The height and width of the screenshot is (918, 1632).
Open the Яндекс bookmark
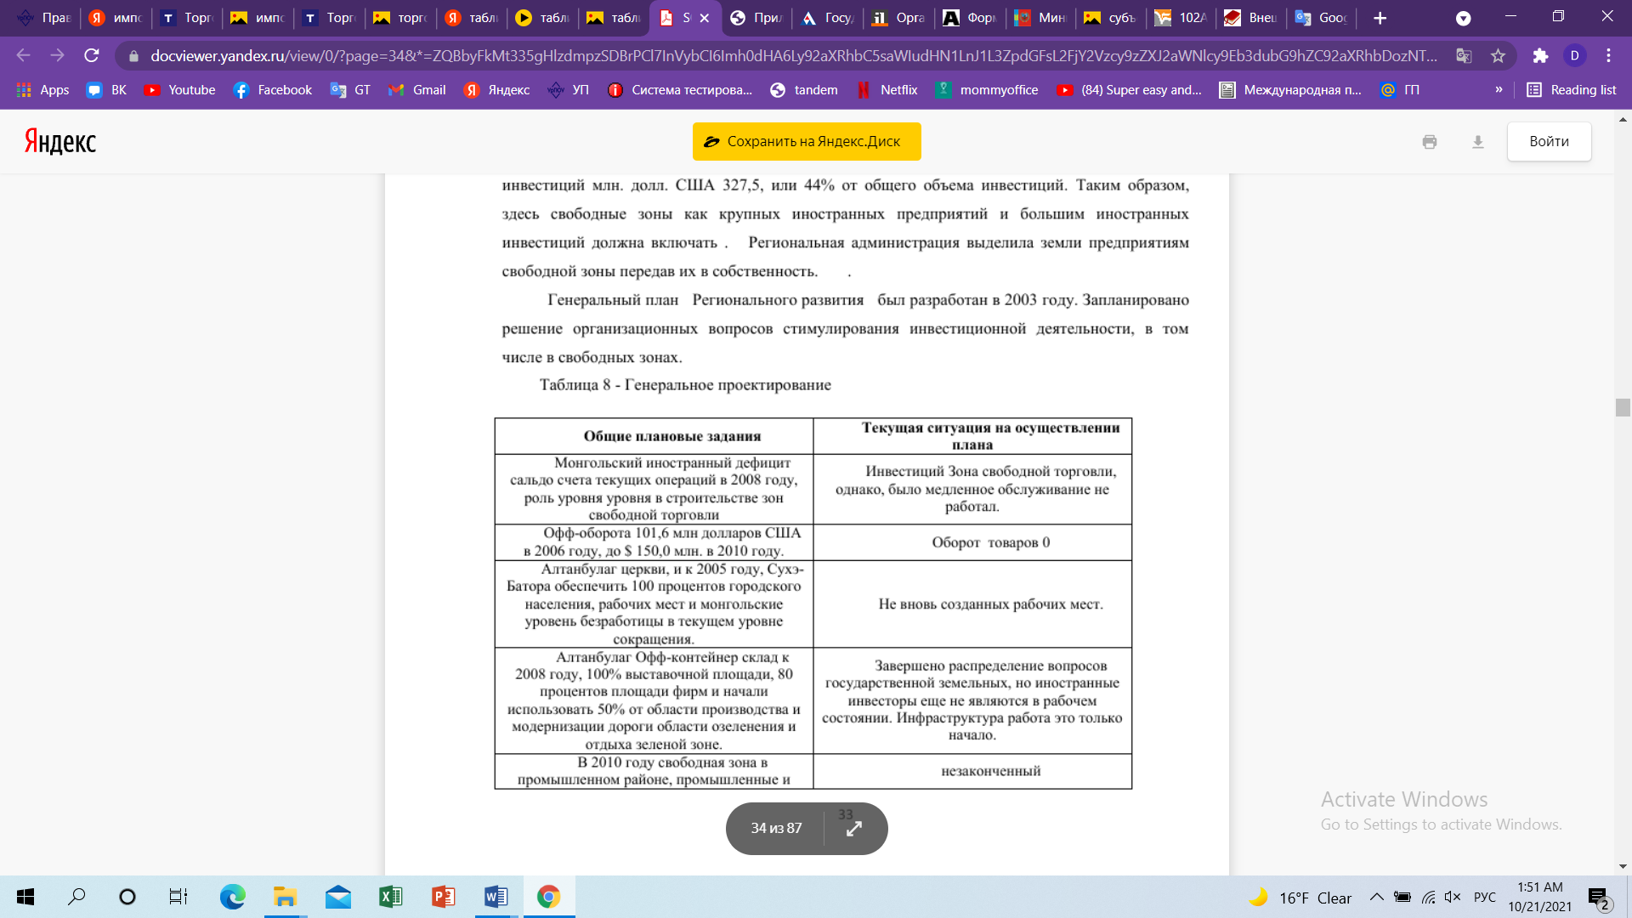pos(496,90)
